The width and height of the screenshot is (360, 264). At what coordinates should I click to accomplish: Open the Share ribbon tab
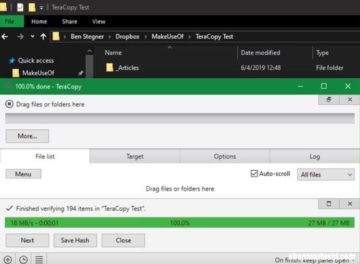tap(70, 22)
